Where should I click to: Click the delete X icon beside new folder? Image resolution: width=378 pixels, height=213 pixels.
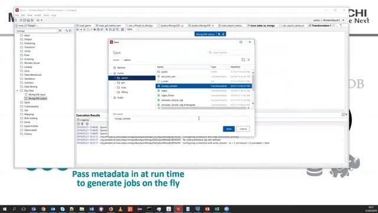(249, 60)
